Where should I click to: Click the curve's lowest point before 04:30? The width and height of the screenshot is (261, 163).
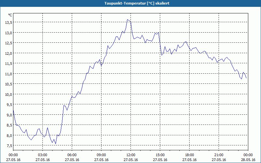(55, 144)
